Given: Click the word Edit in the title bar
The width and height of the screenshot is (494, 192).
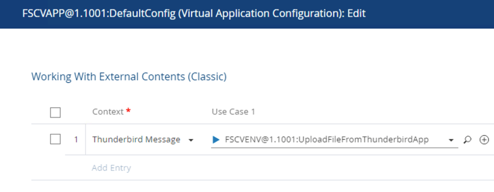Looking at the screenshot, I should pos(357,14).
